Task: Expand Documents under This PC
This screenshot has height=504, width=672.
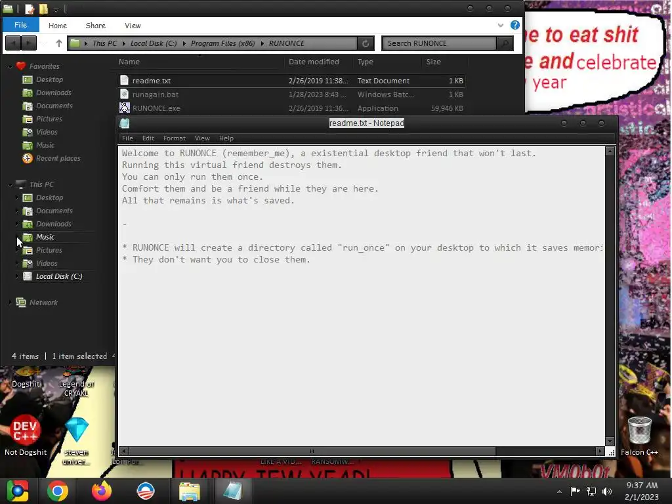Action: [16, 211]
